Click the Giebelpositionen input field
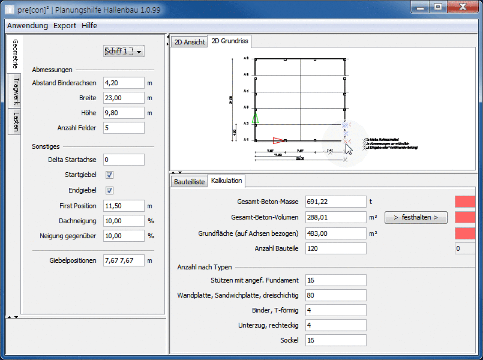The height and width of the screenshot is (360, 483). (x=124, y=261)
